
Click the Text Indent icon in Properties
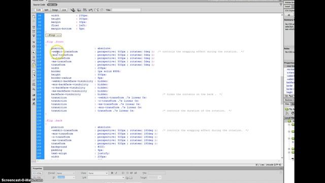(136, 173)
